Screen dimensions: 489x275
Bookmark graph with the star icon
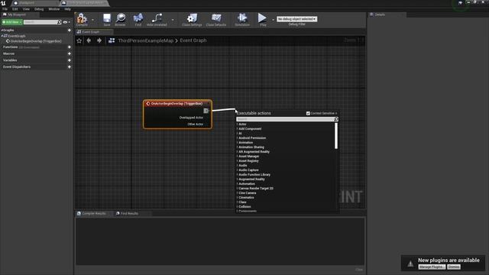pyautogui.click(x=79, y=40)
